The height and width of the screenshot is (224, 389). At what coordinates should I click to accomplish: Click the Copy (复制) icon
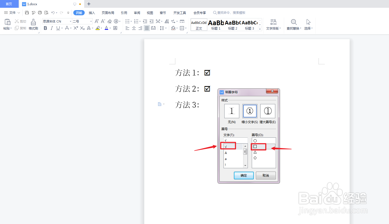click(x=17, y=28)
